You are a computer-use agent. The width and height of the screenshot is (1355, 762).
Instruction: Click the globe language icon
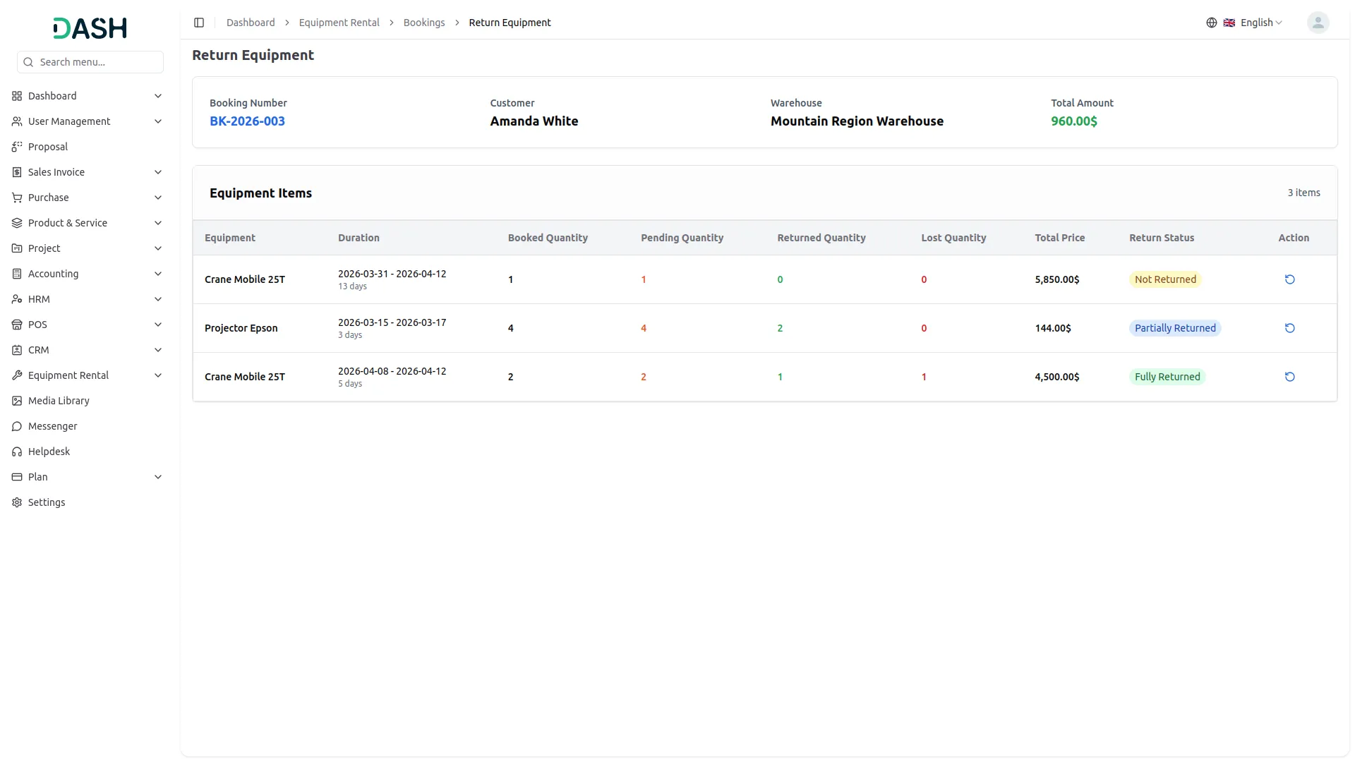[x=1212, y=23]
